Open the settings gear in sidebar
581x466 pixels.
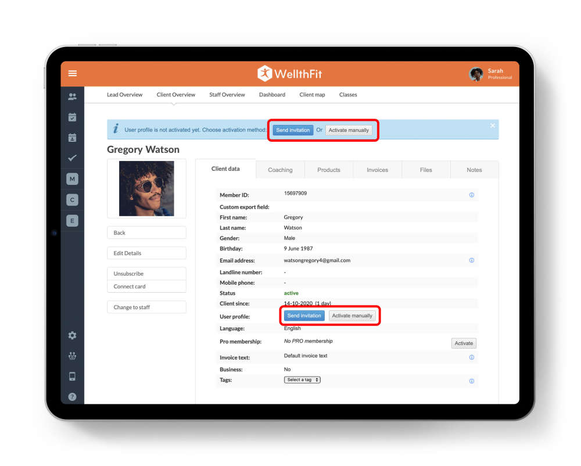tap(72, 335)
